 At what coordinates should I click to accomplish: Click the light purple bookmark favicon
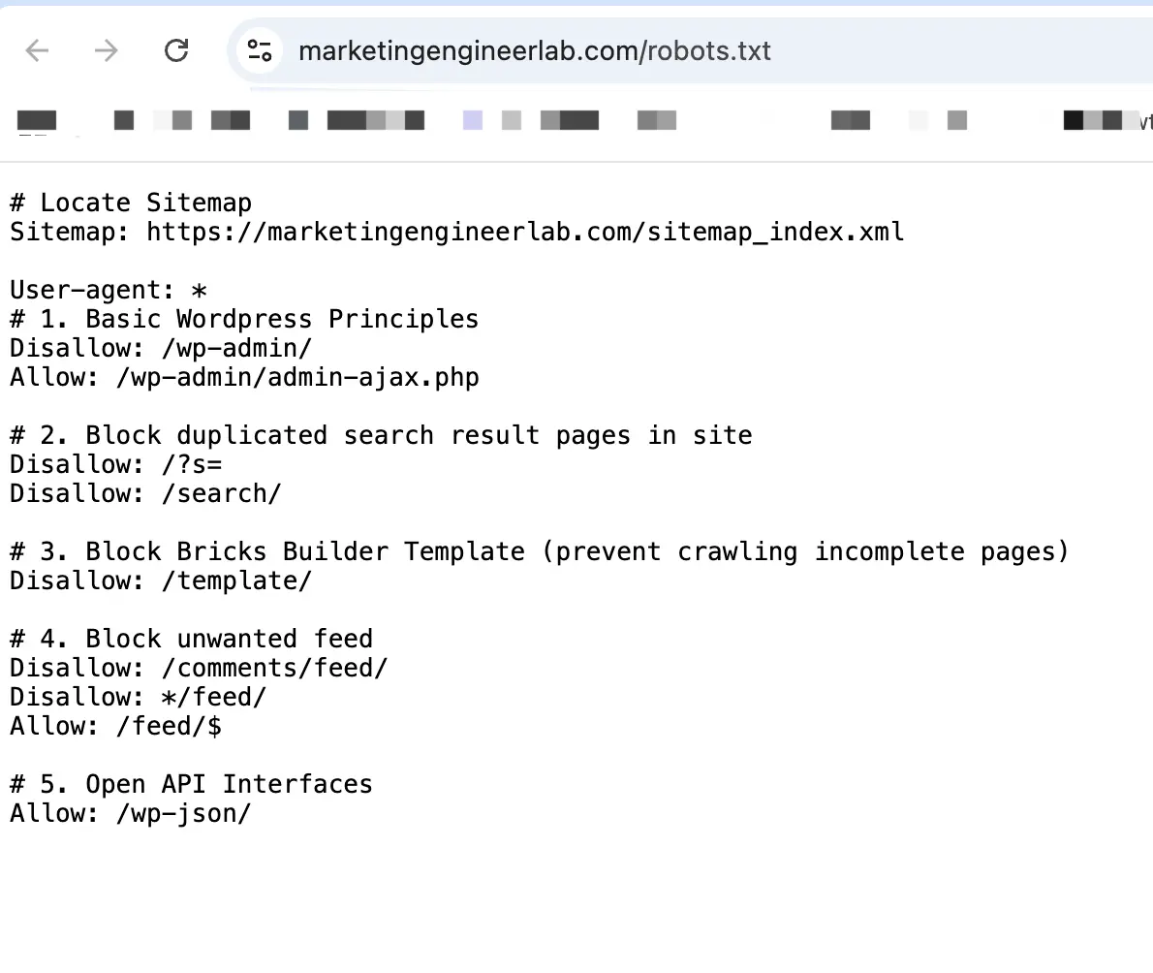point(472,119)
